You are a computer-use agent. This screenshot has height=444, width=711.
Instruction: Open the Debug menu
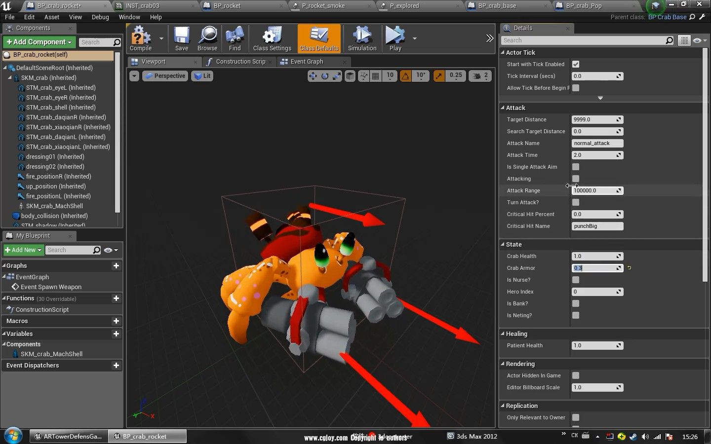(100, 17)
